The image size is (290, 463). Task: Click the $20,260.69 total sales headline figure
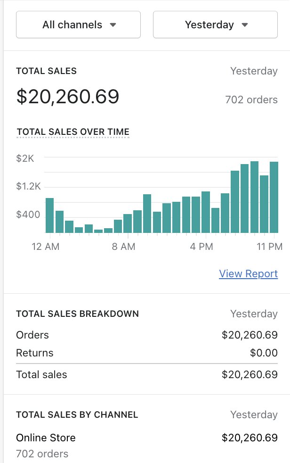(68, 97)
